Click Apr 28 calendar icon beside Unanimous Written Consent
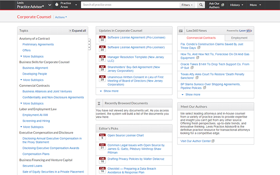The width and height of the screenshot is (280, 175). click(x=102, y=78)
